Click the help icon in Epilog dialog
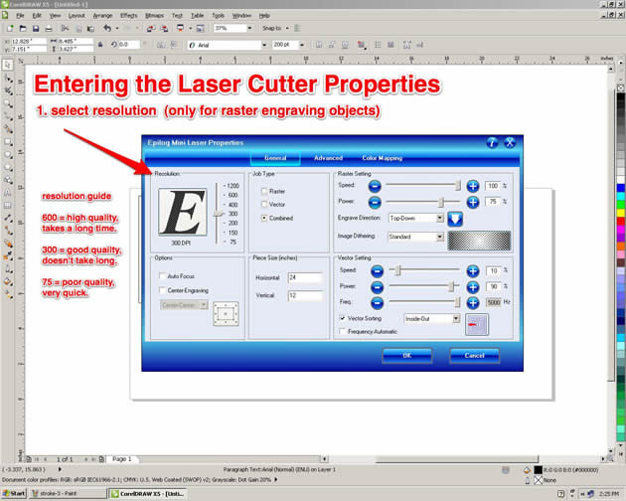Image resolution: width=626 pixels, height=501 pixels. (492, 142)
